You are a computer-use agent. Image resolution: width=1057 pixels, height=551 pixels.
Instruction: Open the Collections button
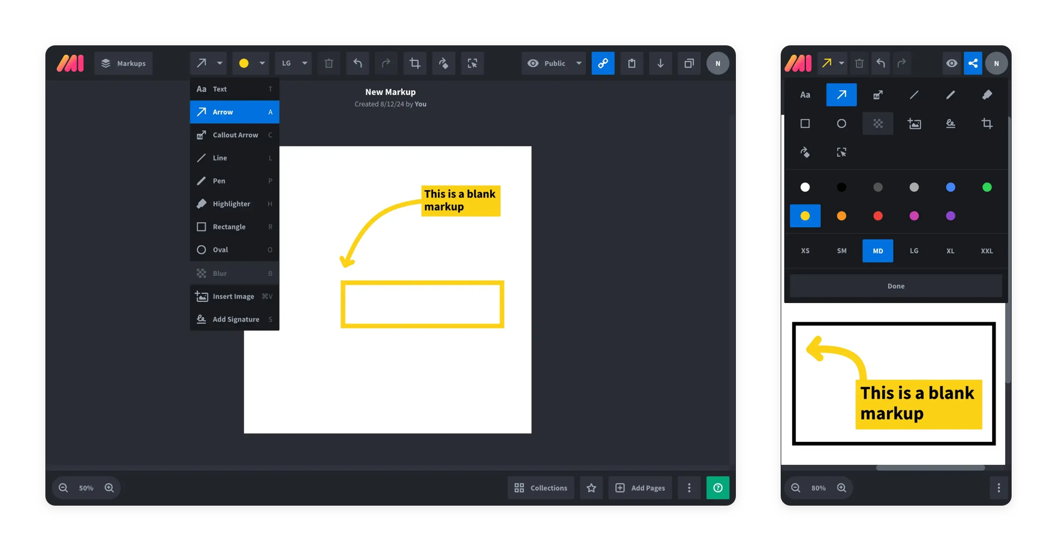[x=541, y=488]
